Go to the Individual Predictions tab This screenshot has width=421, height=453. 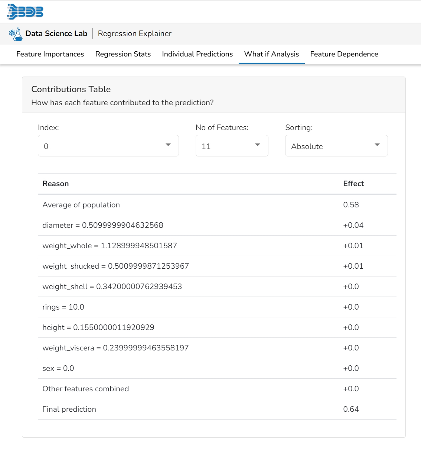pos(197,54)
